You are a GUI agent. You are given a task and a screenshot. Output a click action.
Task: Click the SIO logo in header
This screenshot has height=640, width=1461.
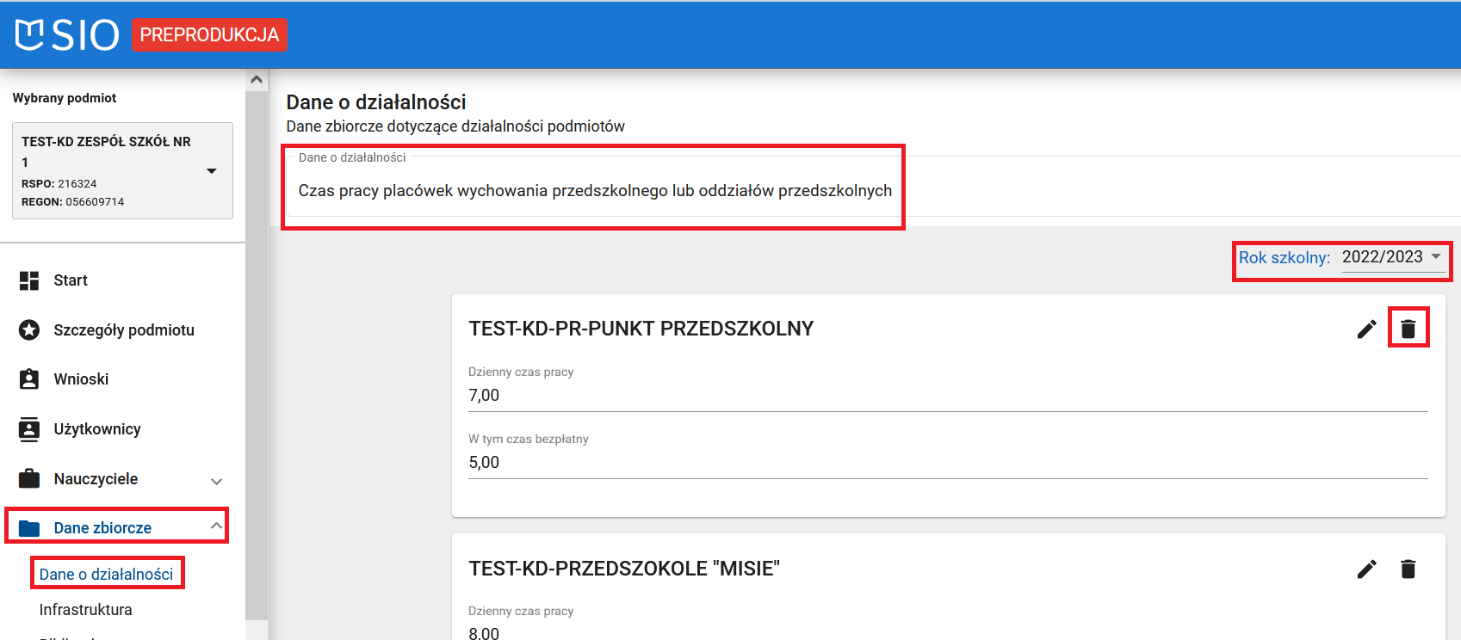point(67,35)
